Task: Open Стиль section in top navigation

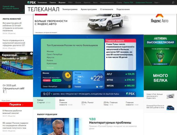Action: coord(119,3)
